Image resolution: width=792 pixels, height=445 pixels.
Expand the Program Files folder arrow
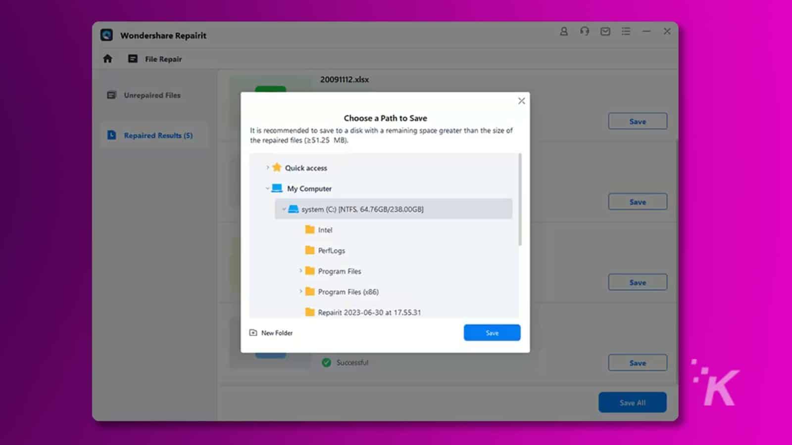click(x=300, y=271)
